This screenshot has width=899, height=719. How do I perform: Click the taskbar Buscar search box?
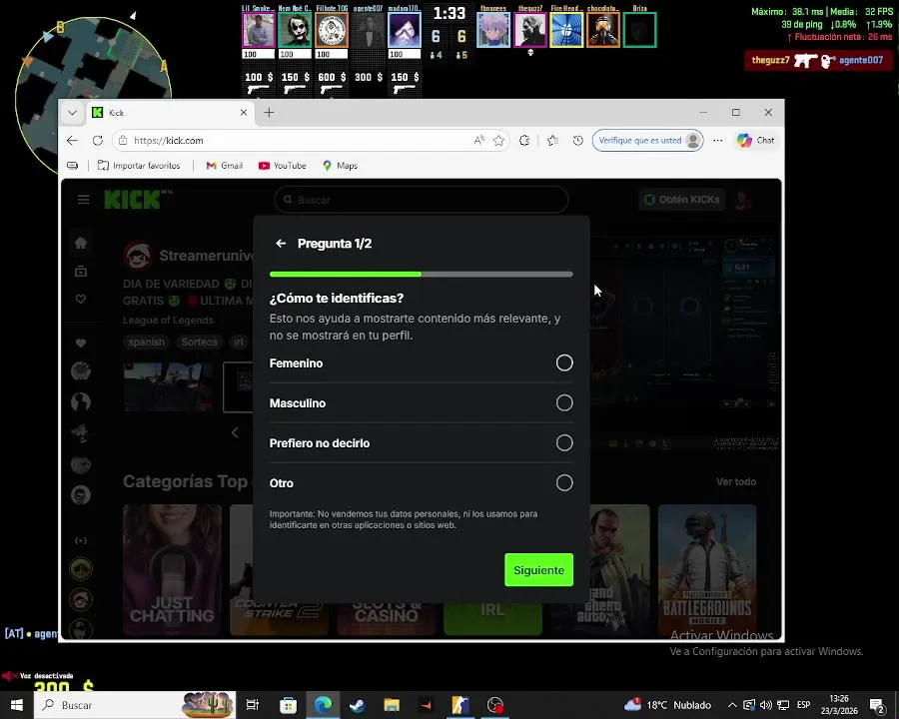135,705
